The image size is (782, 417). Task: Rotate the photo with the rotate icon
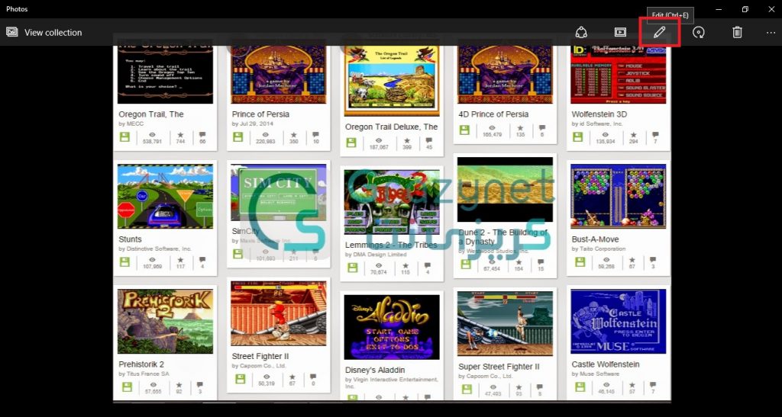[699, 32]
